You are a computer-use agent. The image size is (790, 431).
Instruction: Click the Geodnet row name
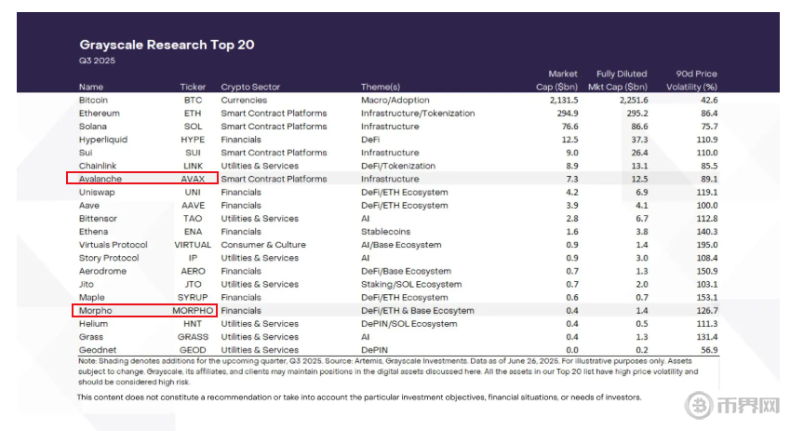[x=97, y=350]
